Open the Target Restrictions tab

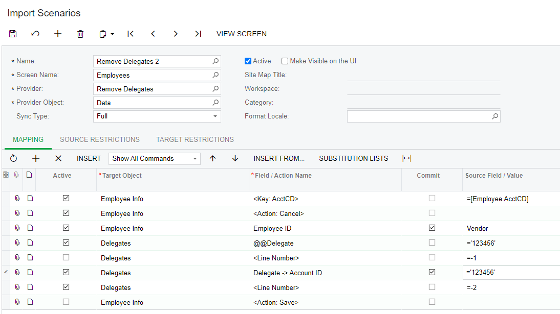click(195, 139)
